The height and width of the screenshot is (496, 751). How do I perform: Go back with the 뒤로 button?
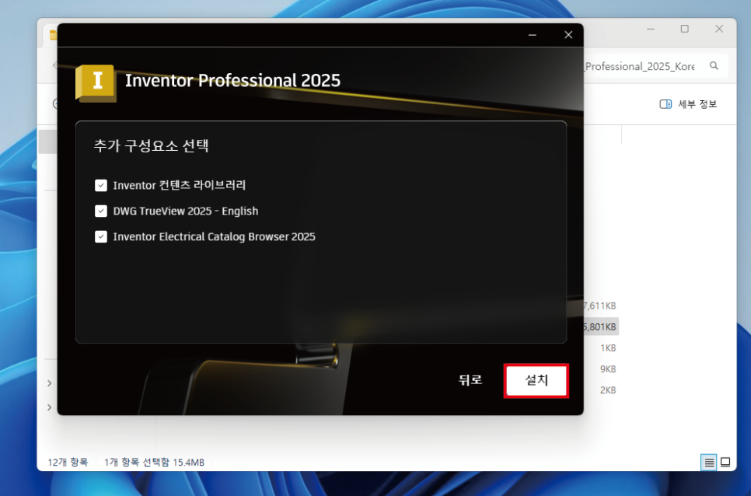[470, 380]
